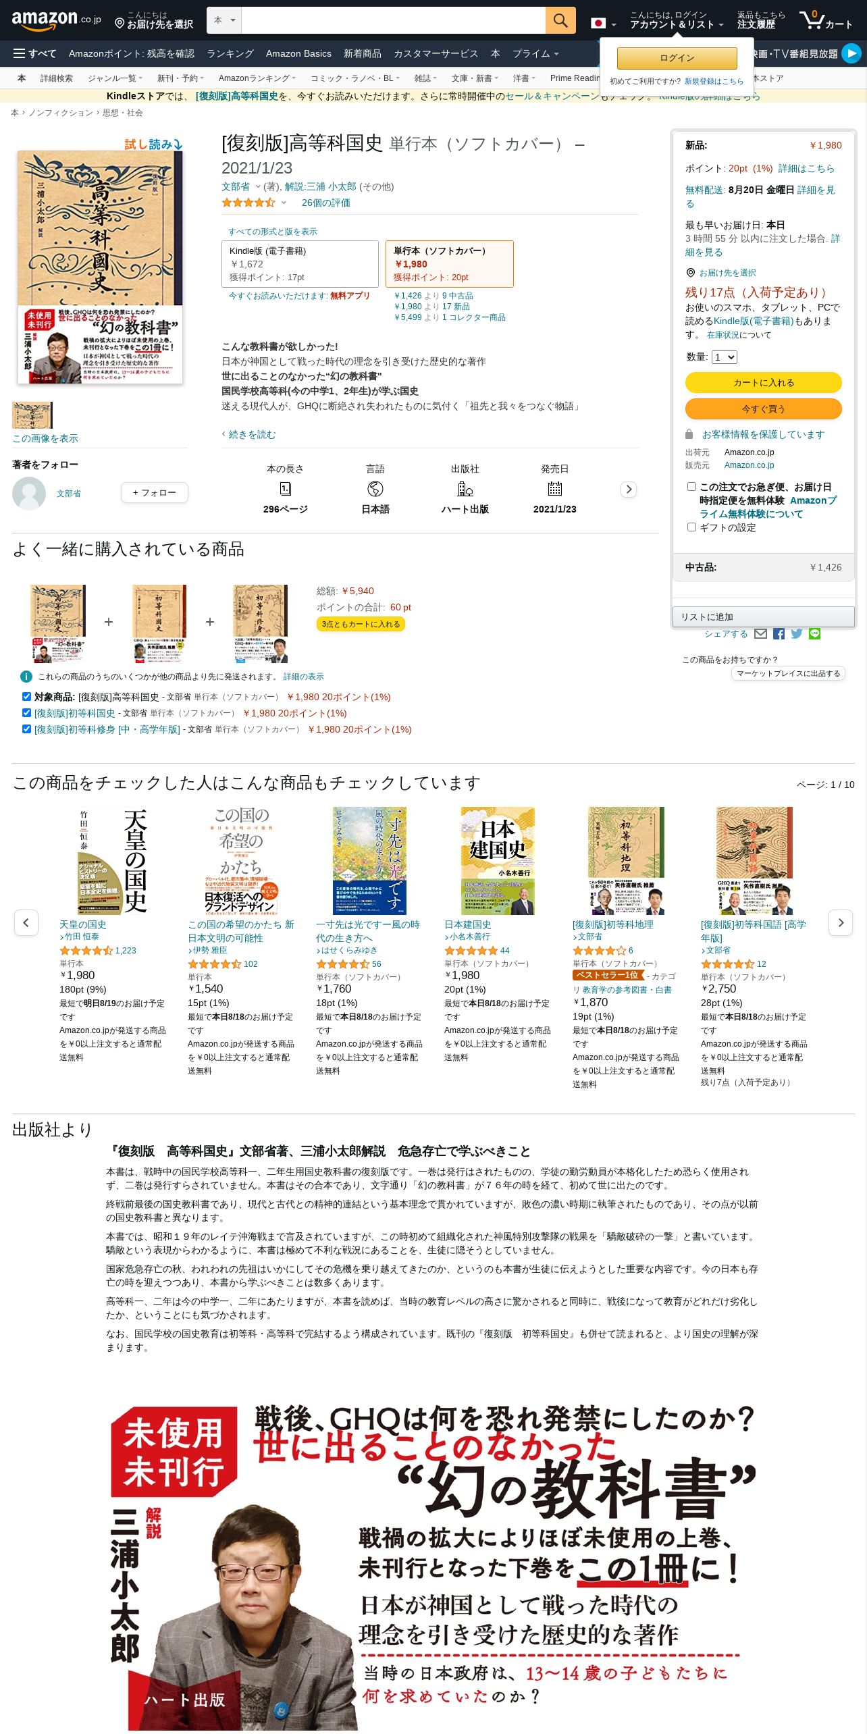Open 新着商品 nav item
This screenshot has height=1734, width=867.
(x=363, y=53)
